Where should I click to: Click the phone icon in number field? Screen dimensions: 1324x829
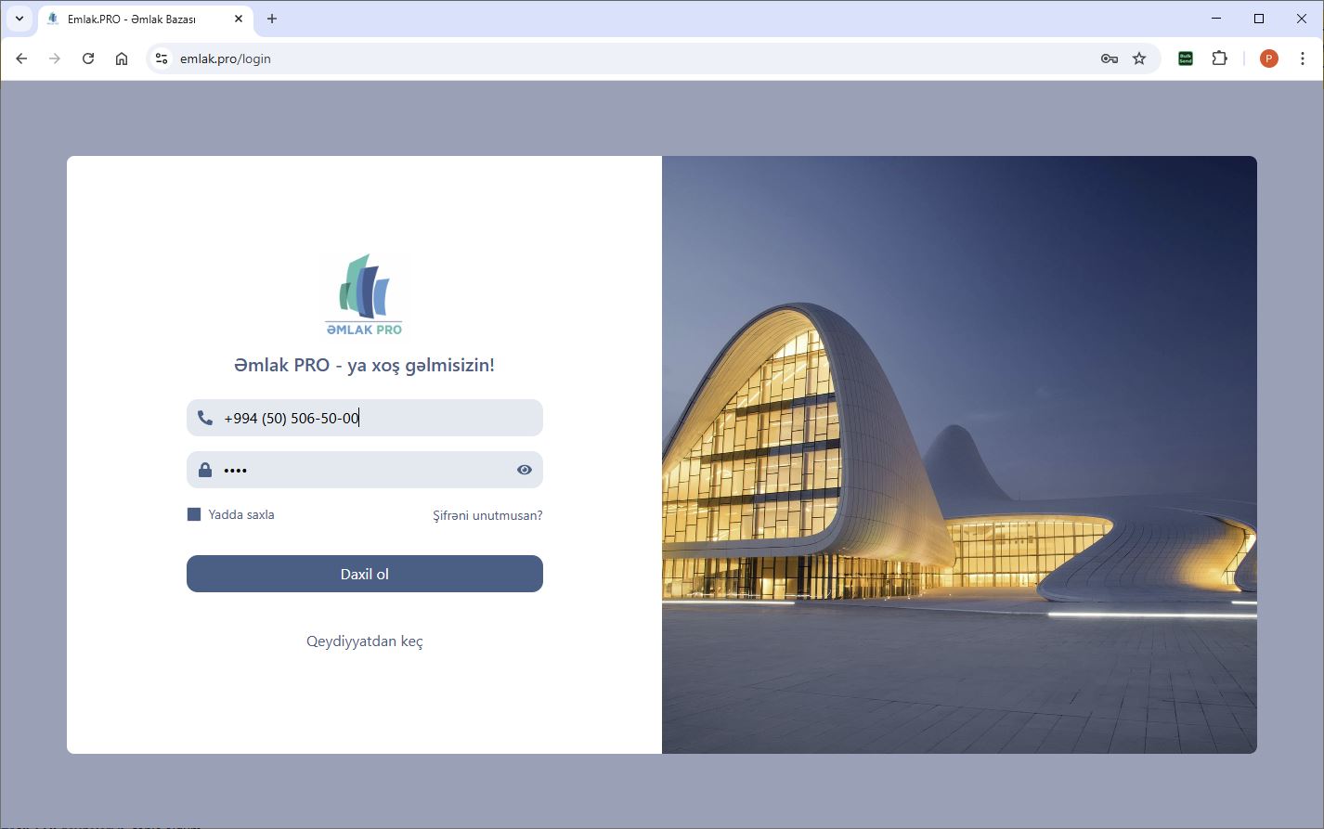pos(205,419)
